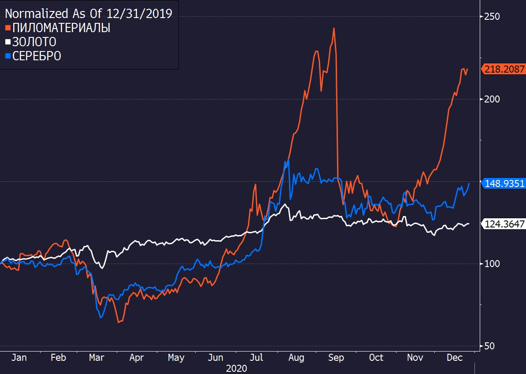This screenshot has height=374, width=526.
Task: Click the Nov month label
Action: (x=415, y=358)
